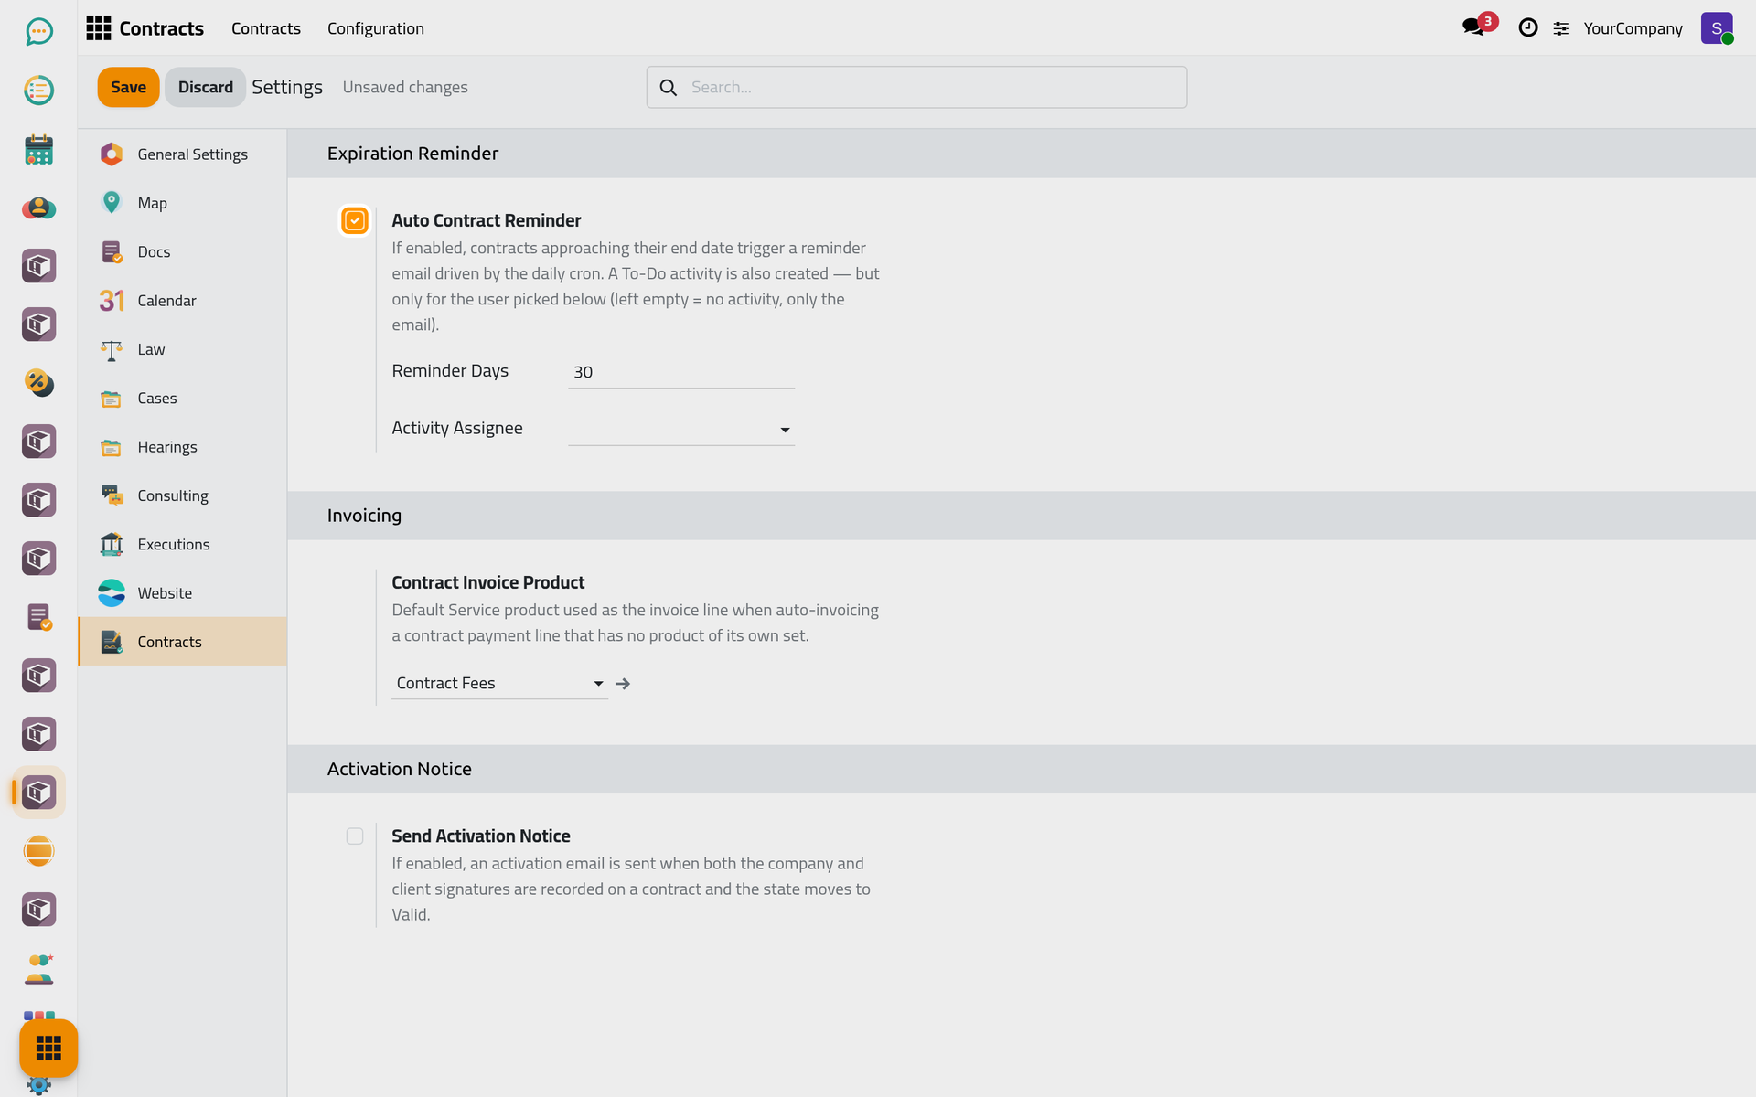This screenshot has height=1097, width=1756.
Task: Open the activities clock icon
Action: 1527,28
